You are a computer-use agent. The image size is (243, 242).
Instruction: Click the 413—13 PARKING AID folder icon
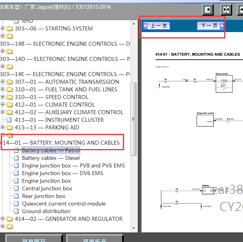(10, 127)
